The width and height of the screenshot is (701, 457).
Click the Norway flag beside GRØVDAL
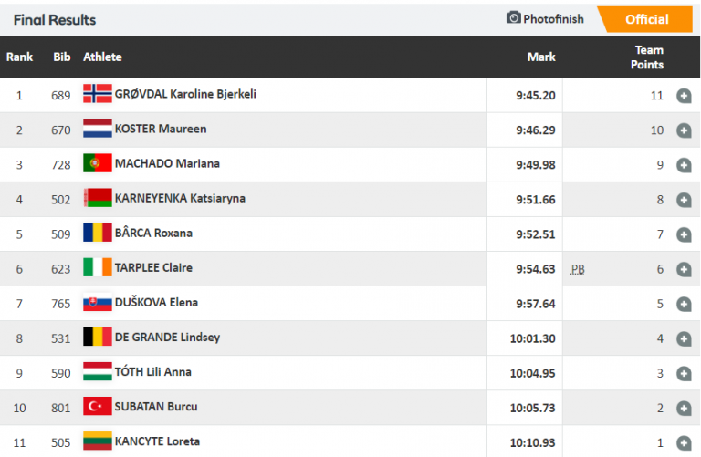(x=97, y=94)
